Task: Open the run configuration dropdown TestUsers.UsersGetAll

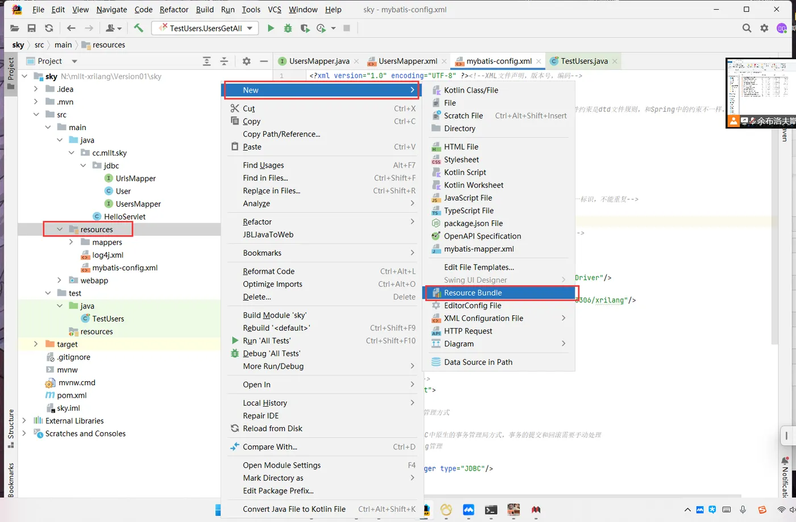Action: click(x=205, y=28)
